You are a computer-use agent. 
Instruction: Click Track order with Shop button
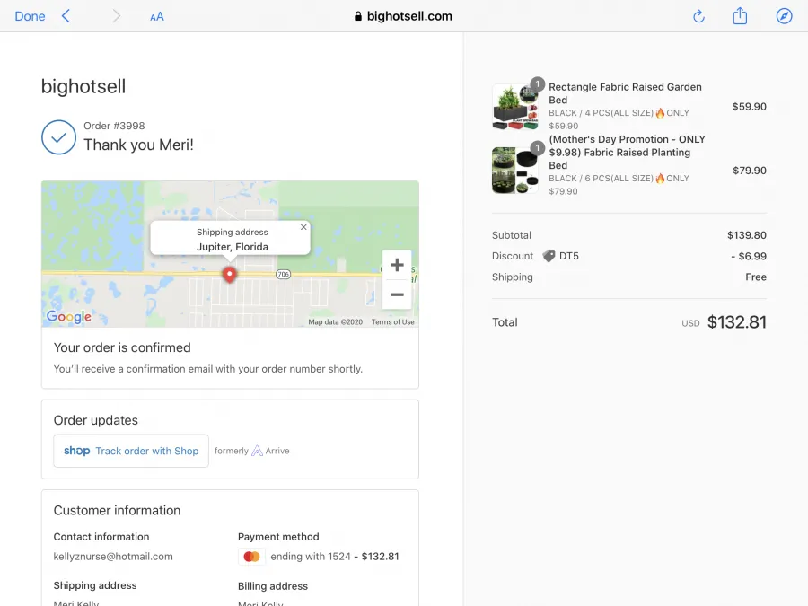tap(131, 451)
